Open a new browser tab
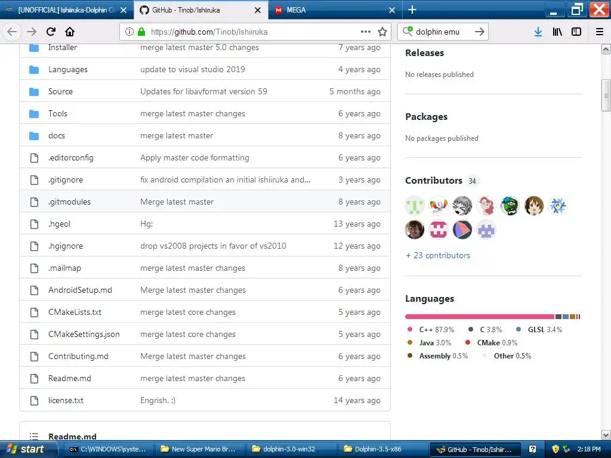The height and width of the screenshot is (458, 611). (x=412, y=10)
